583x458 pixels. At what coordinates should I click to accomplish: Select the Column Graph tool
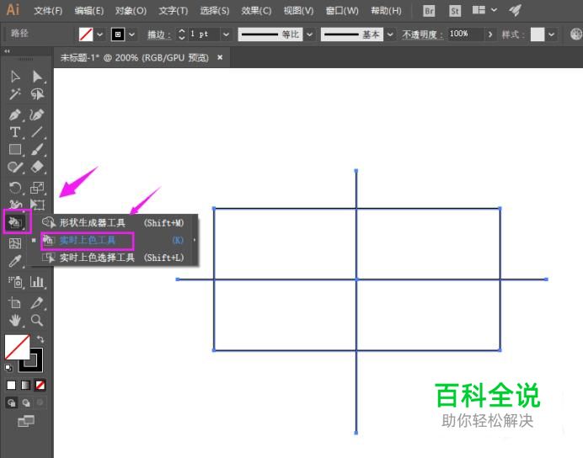click(x=37, y=282)
